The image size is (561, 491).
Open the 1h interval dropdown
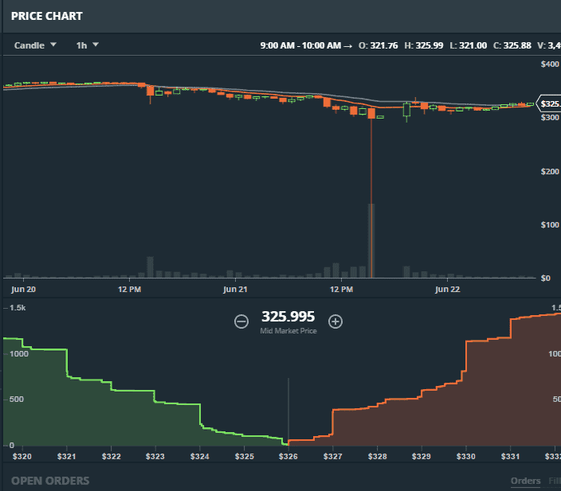pyautogui.click(x=87, y=45)
